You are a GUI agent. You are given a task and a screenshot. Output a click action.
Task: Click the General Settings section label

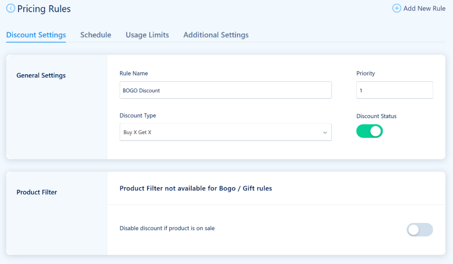(x=41, y=75)
